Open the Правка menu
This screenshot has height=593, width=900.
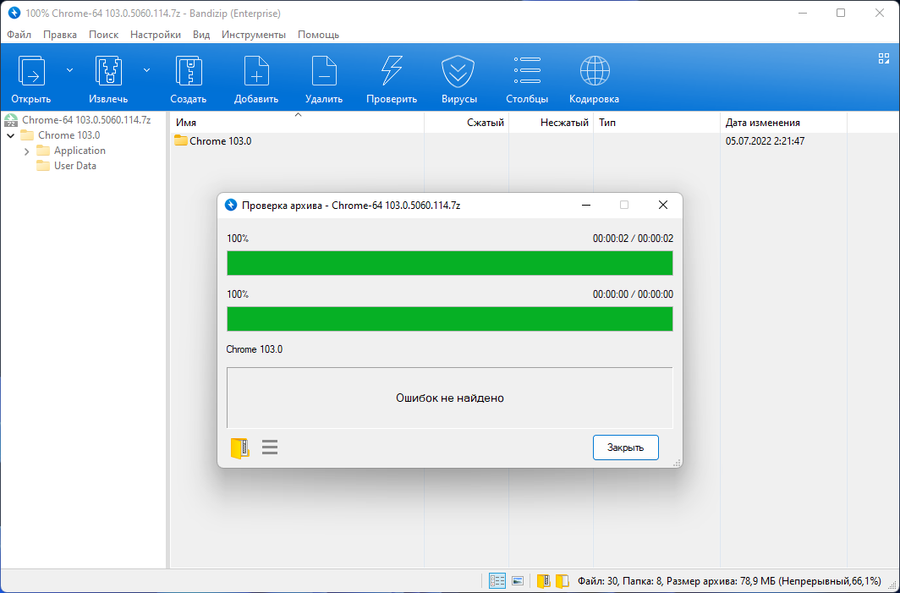click(x=60, y=35)
